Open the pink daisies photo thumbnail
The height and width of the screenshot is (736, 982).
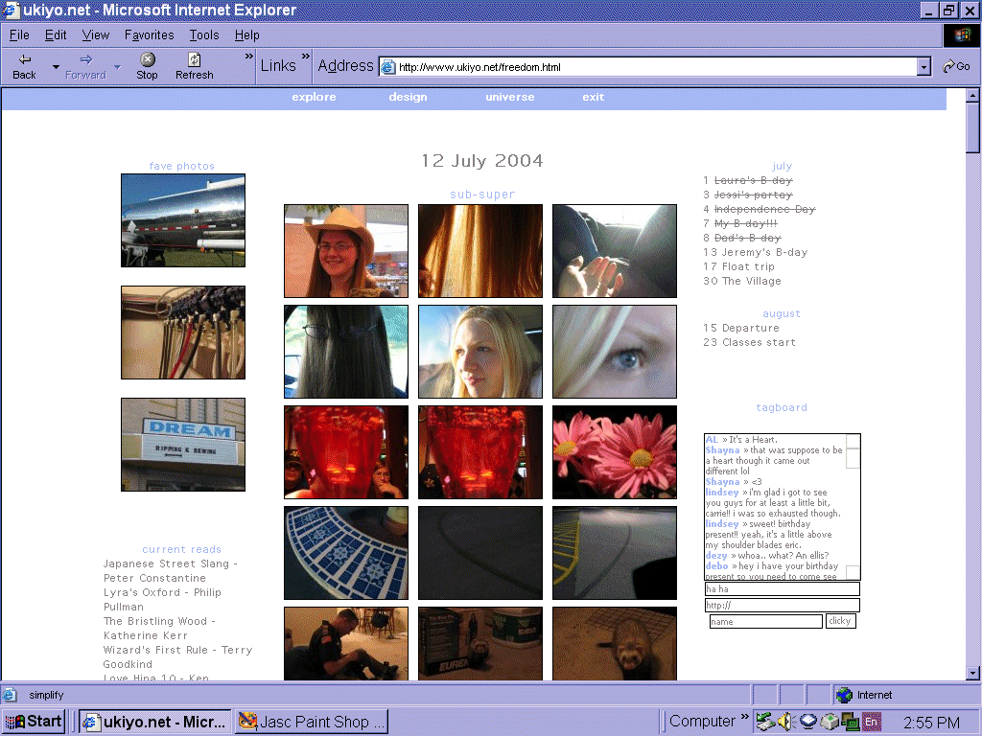615,452
